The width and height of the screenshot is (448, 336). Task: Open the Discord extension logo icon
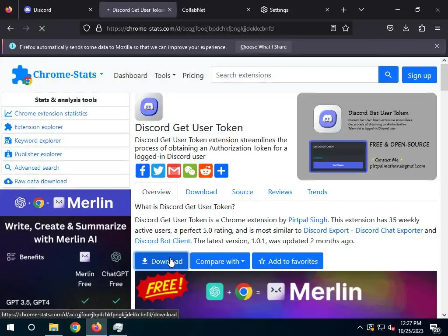[149, 107]
